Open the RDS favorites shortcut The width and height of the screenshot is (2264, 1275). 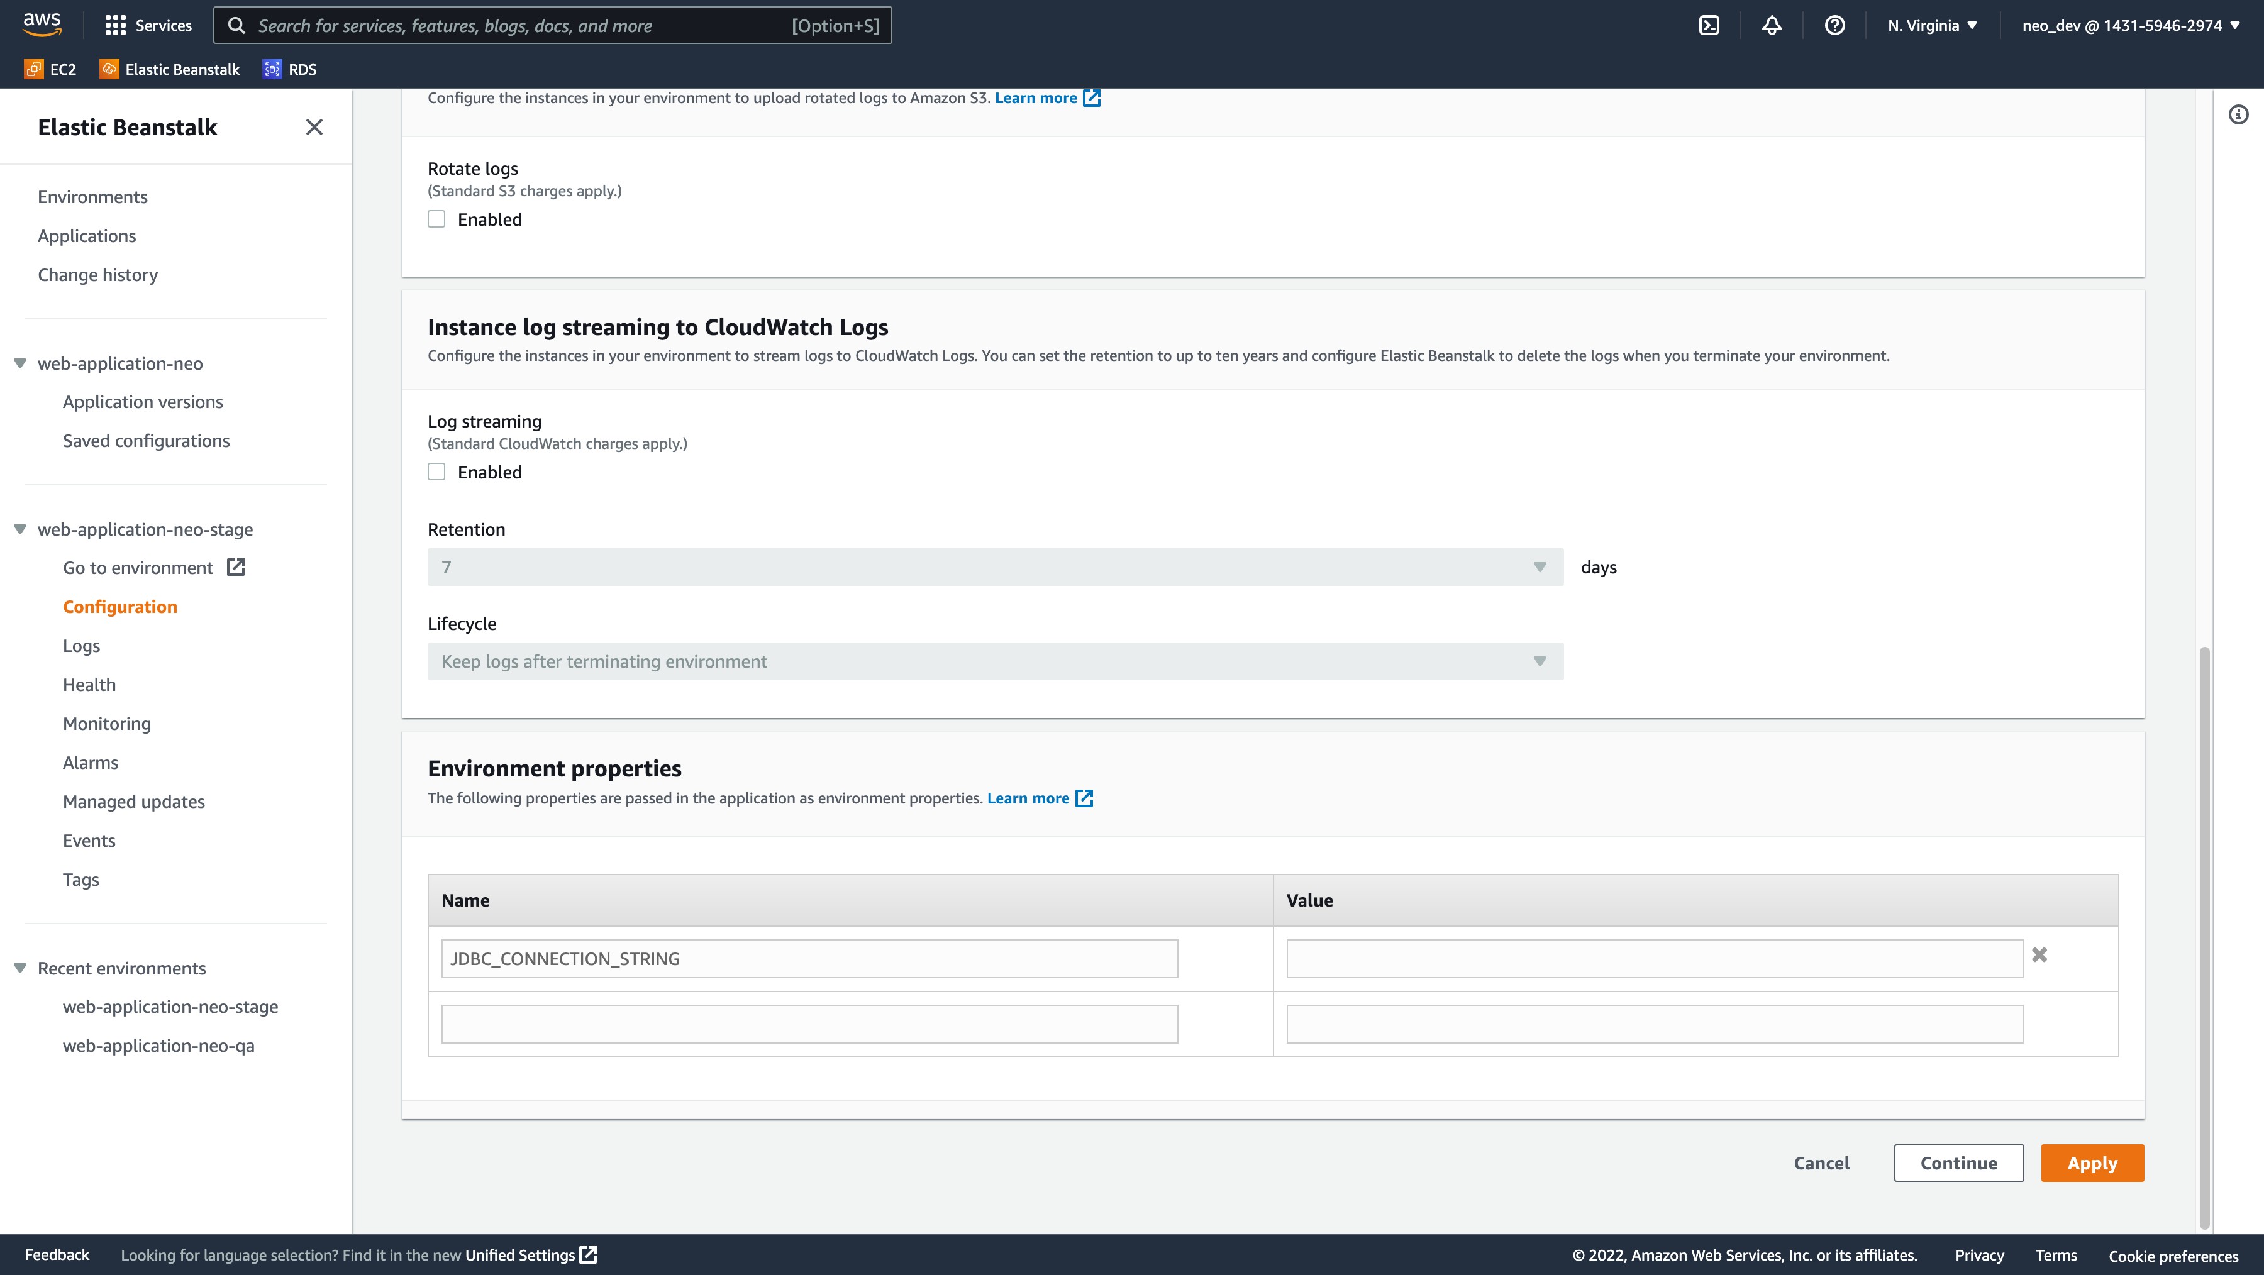coord(289,69)
